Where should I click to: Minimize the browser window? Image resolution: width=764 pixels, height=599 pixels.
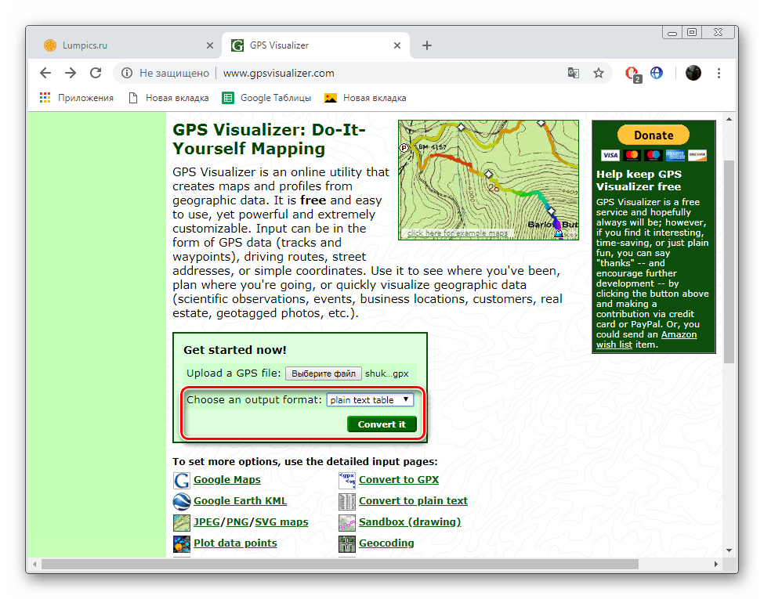click(672, 33)
